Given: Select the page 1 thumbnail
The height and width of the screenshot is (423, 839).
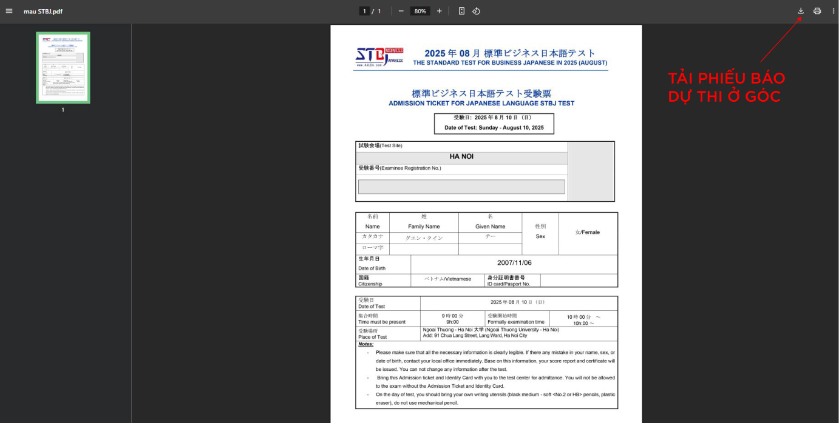Looking at the screenshot, I should point(63,67).
